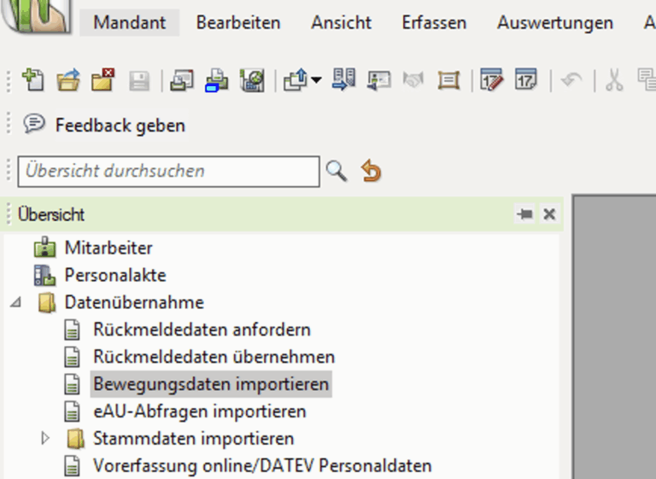
Task: Select Bewegungsdaten importieren in the tree
Action: (x=210, y=384)
